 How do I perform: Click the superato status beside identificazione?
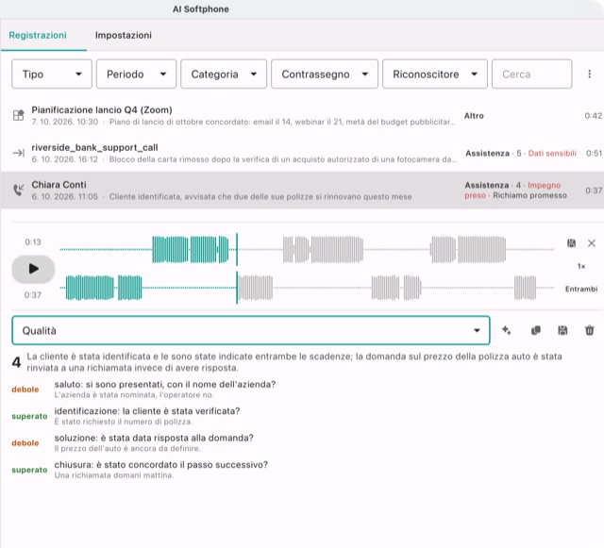coord(29,416)
